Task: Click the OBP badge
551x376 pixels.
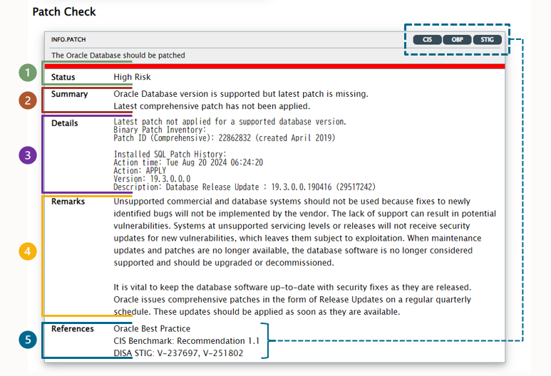Action: 457,40
